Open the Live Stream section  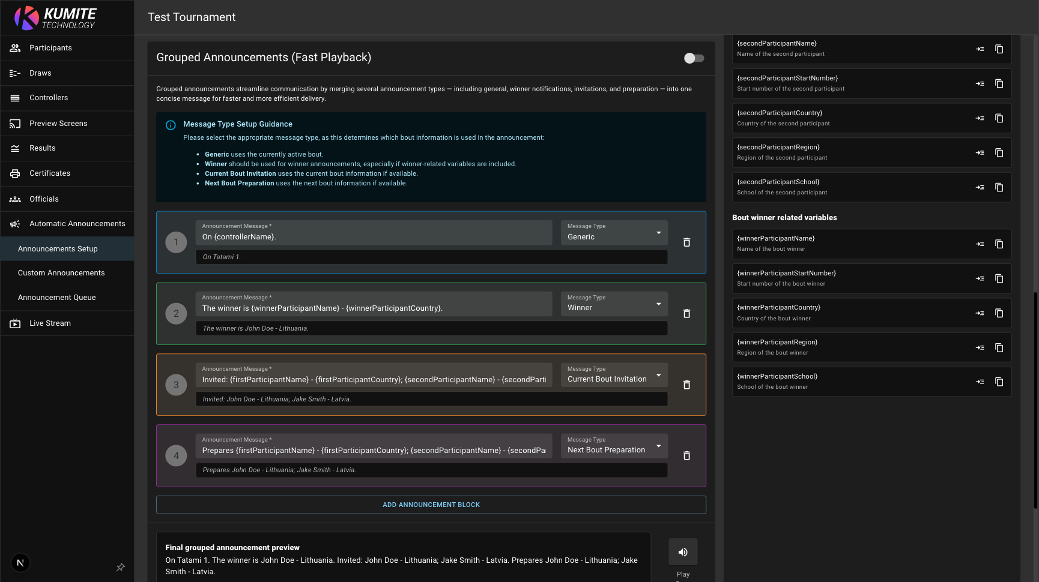tap(50, 323)
